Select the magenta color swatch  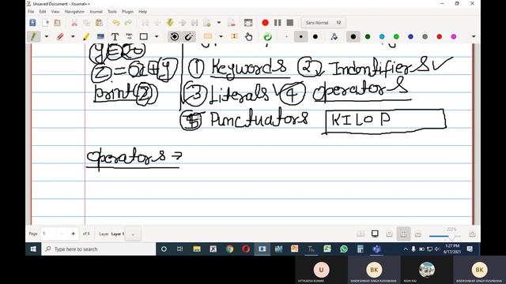coord(453,37)
